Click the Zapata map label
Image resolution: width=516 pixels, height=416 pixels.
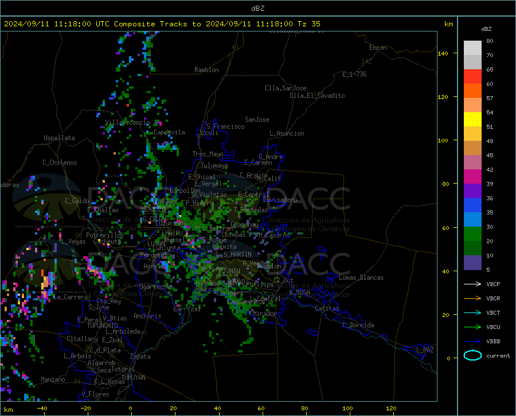(140, 356)
